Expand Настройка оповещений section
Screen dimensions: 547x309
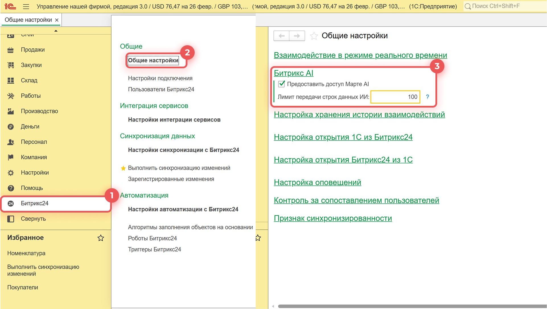(x=317, y=182)
